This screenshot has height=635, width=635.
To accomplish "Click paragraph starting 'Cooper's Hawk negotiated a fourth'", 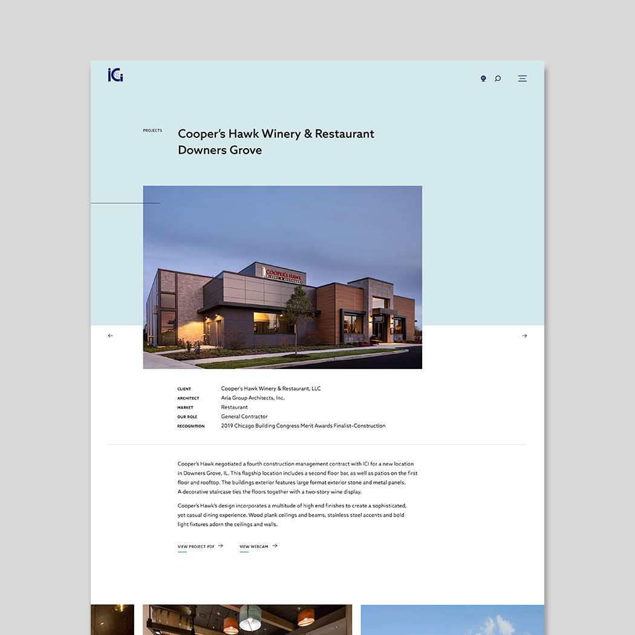I will coord(298,478).
